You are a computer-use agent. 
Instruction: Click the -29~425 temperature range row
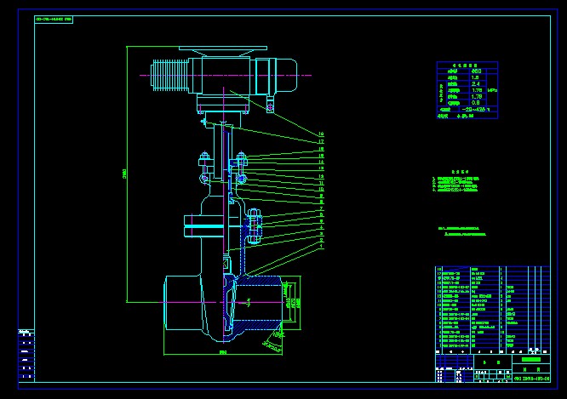coord(475,109)
